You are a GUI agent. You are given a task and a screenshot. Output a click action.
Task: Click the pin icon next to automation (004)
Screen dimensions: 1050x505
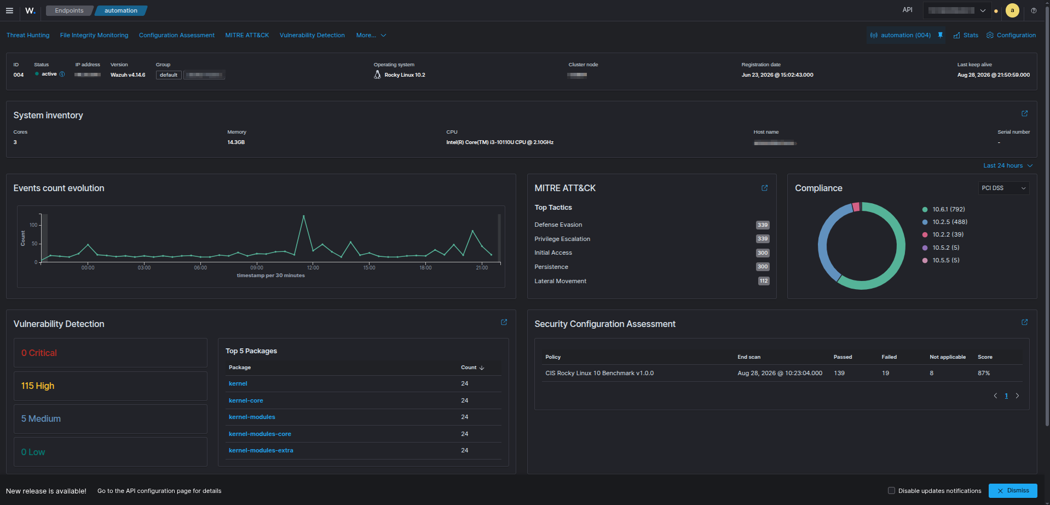(x=941, y=35)
